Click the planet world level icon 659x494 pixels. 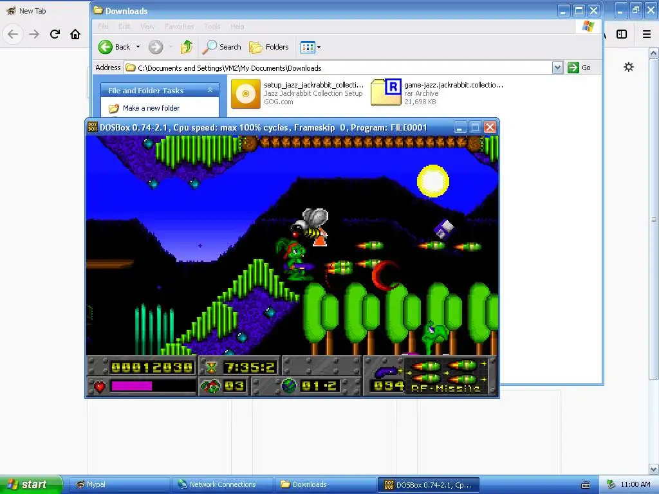(x=289, y=386)
